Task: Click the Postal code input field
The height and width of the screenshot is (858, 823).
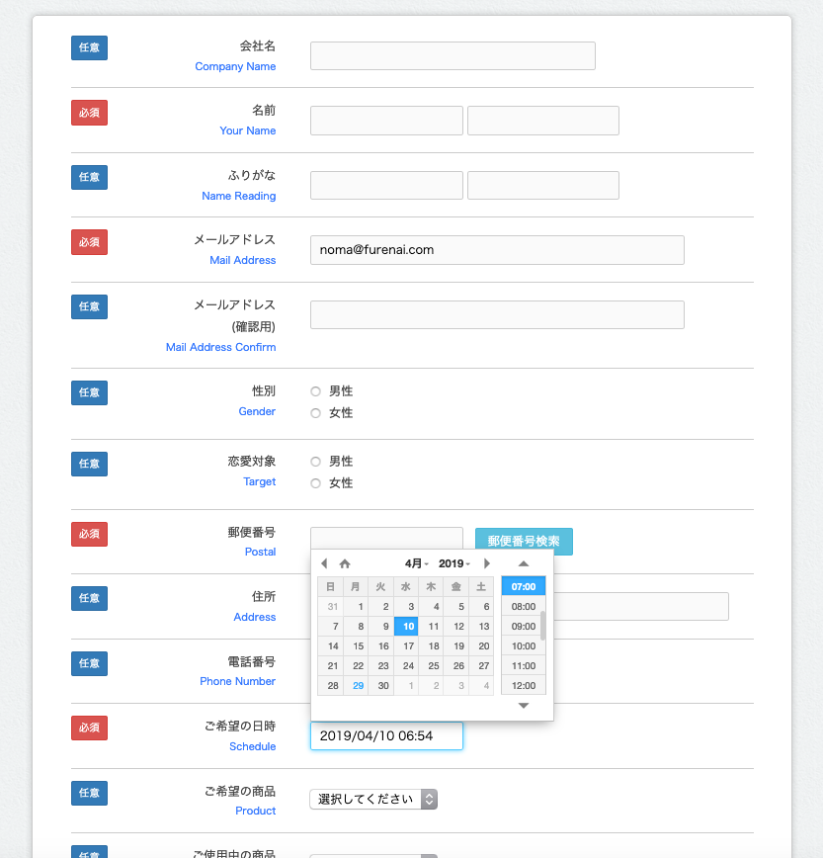Action: (x=386, y=539)
